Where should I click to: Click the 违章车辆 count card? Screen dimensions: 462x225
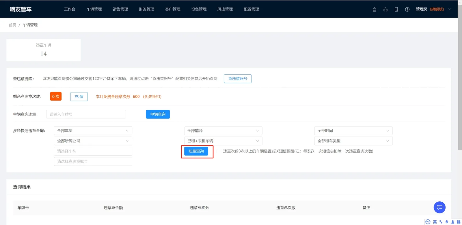coord(44,50)
